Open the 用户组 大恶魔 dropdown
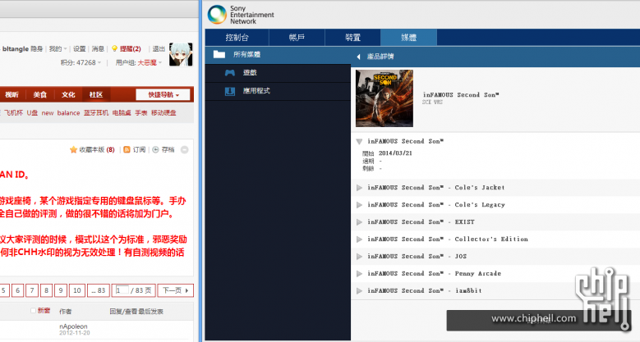This screenshot has height=342, width=640. 139,62
